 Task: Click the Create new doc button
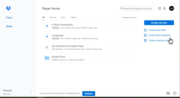coord(159,23)
